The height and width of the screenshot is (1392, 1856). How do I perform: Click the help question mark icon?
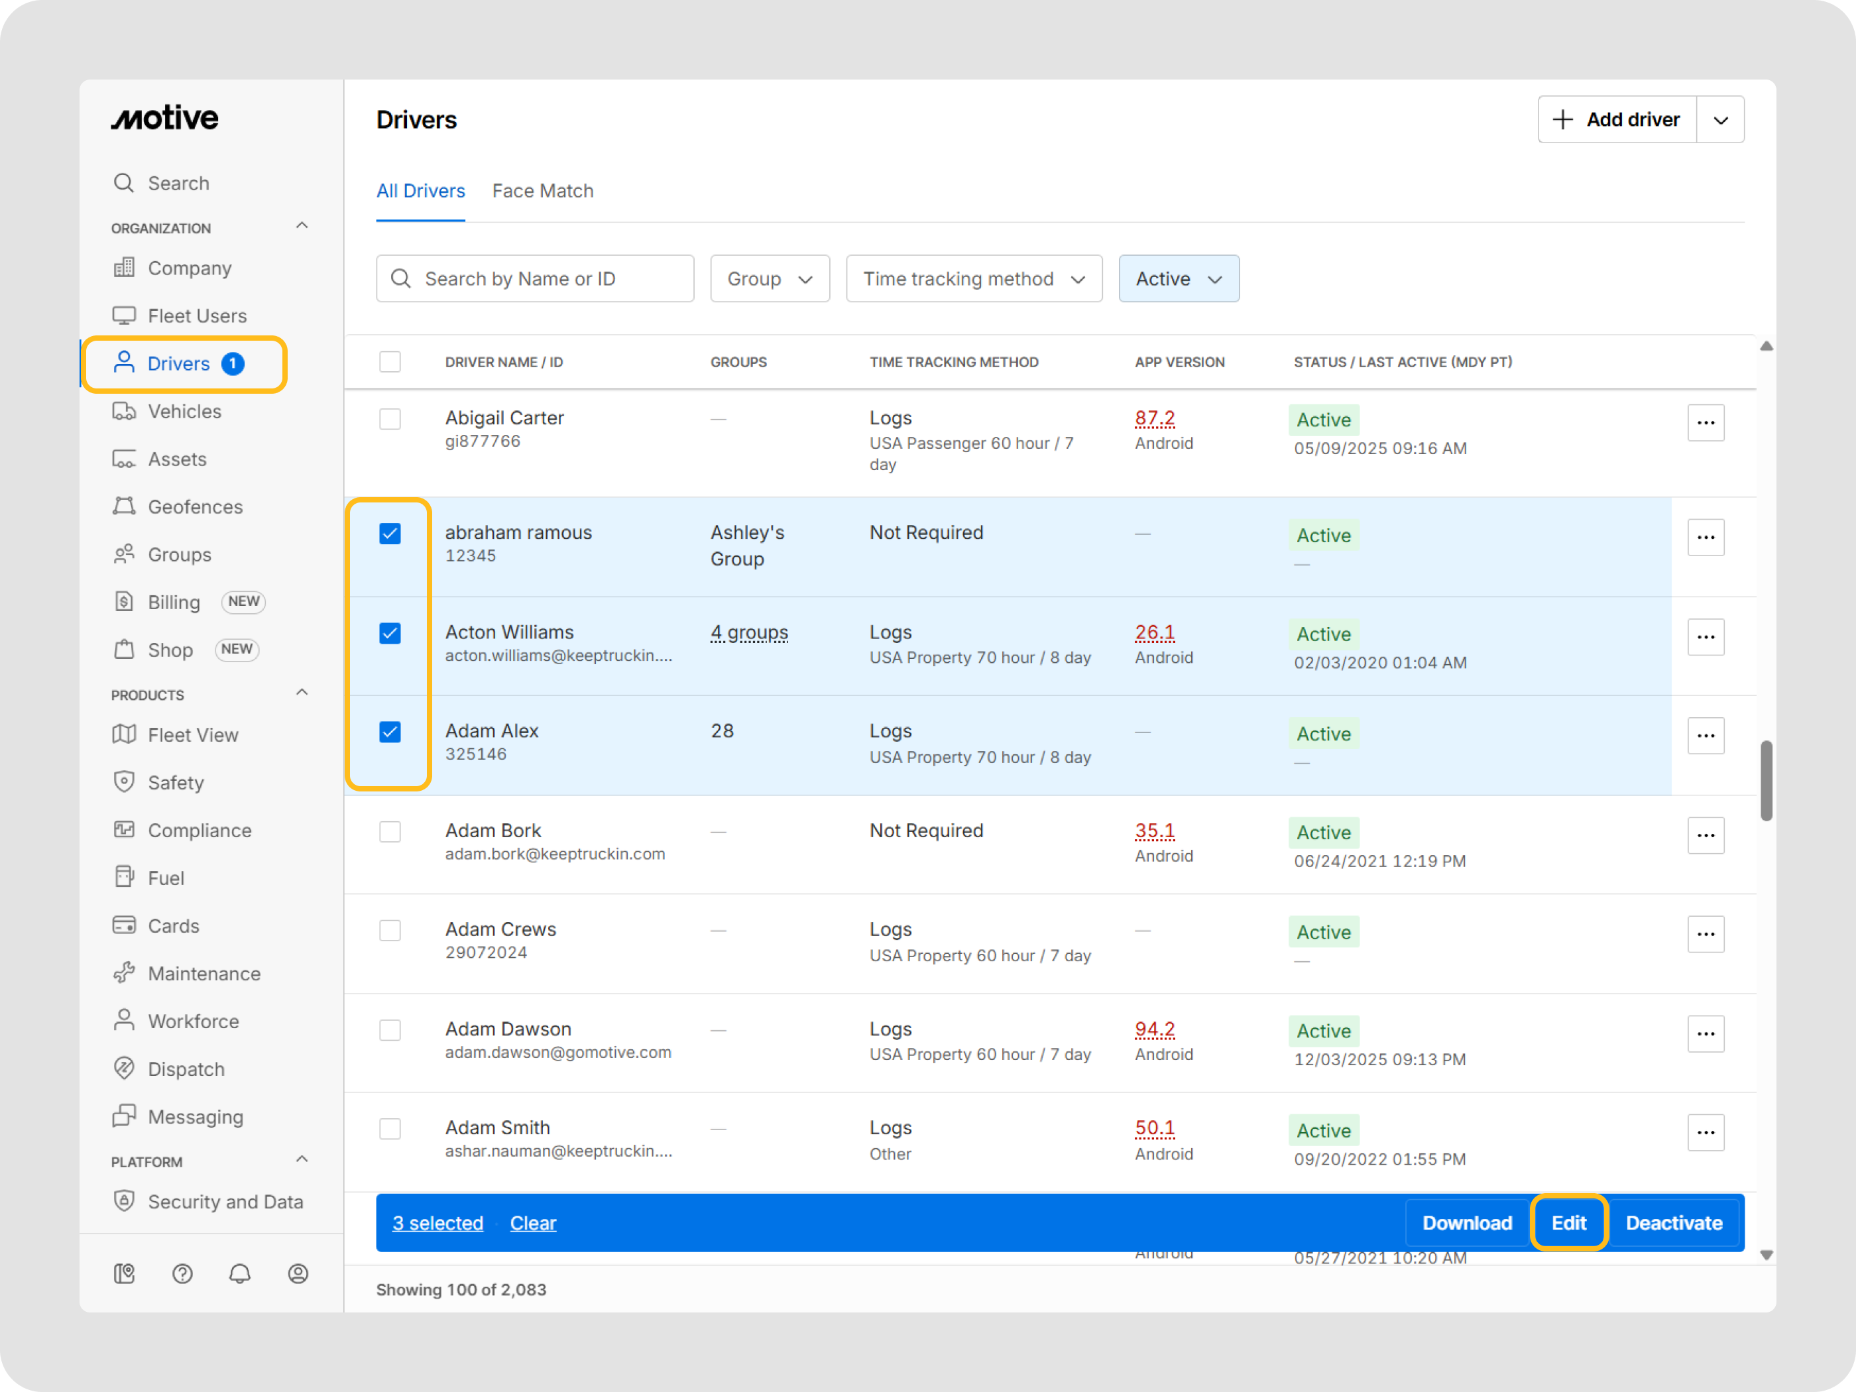tap(182, 1273)
